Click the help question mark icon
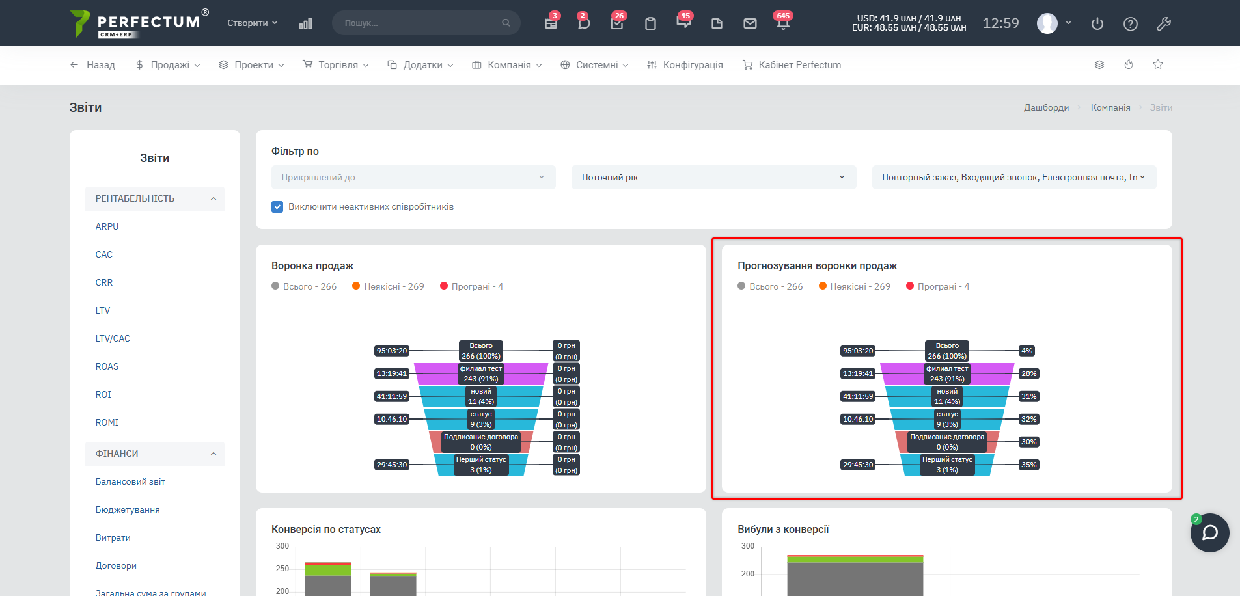This screenshot has height=596, width=1240. [1131, 24]
